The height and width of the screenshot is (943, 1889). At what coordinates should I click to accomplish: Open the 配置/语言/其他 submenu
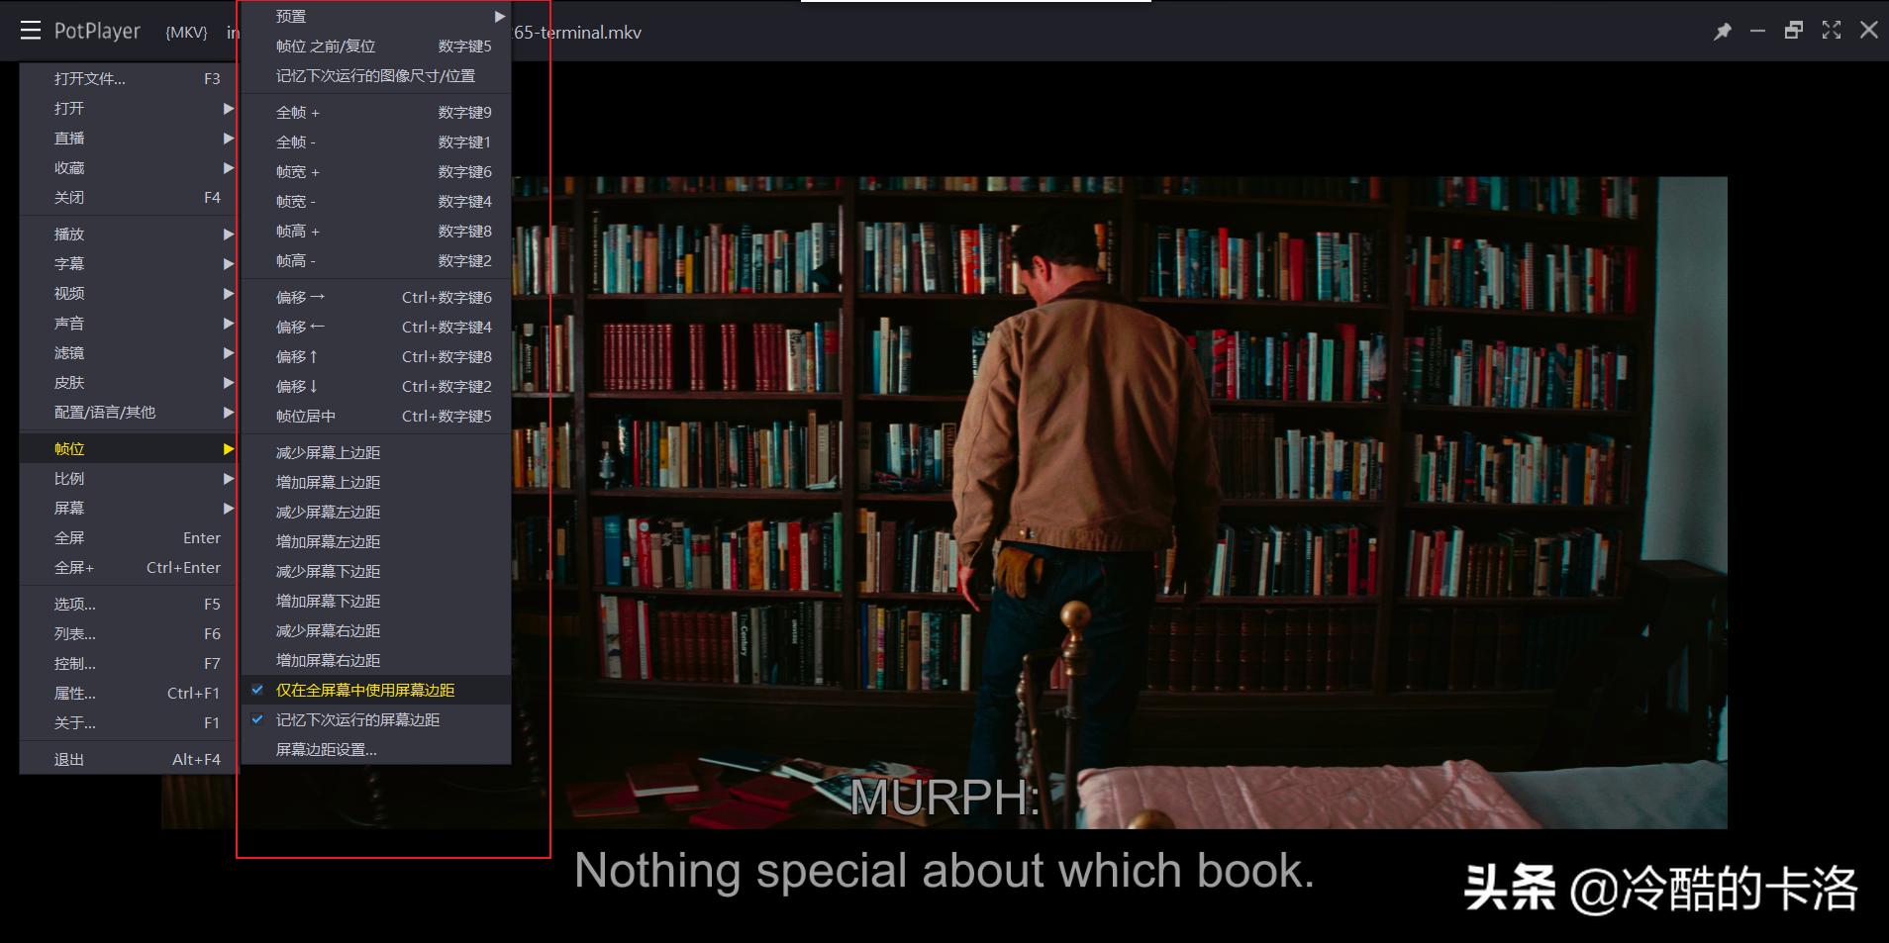coord(128,412)
